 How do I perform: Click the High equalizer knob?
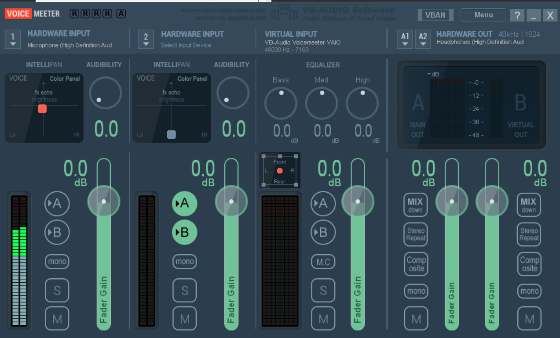tap(362, 103)
